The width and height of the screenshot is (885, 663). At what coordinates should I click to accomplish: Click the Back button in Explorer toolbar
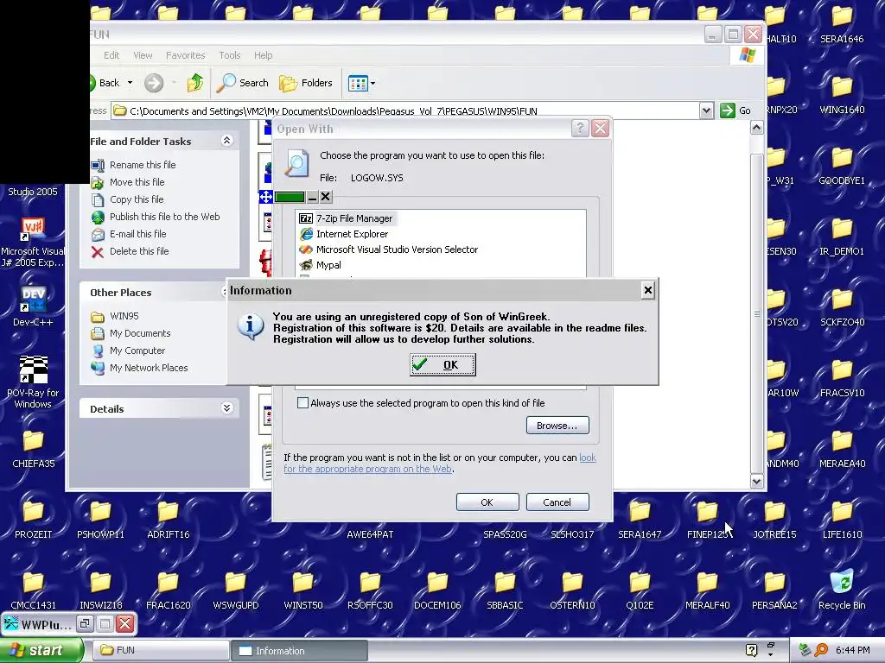pos(105,83)
